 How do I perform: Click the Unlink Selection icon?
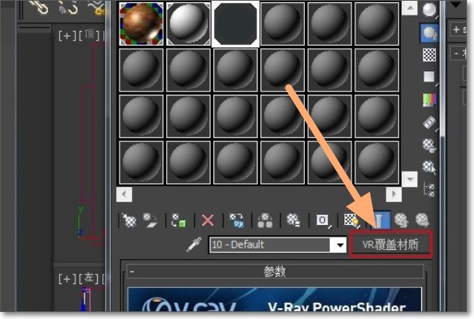coord(68,7)
